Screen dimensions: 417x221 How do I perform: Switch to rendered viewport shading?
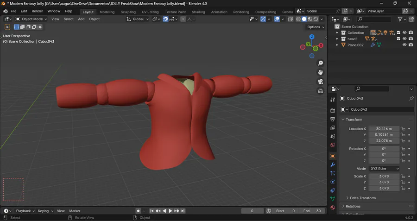(316, 19)
